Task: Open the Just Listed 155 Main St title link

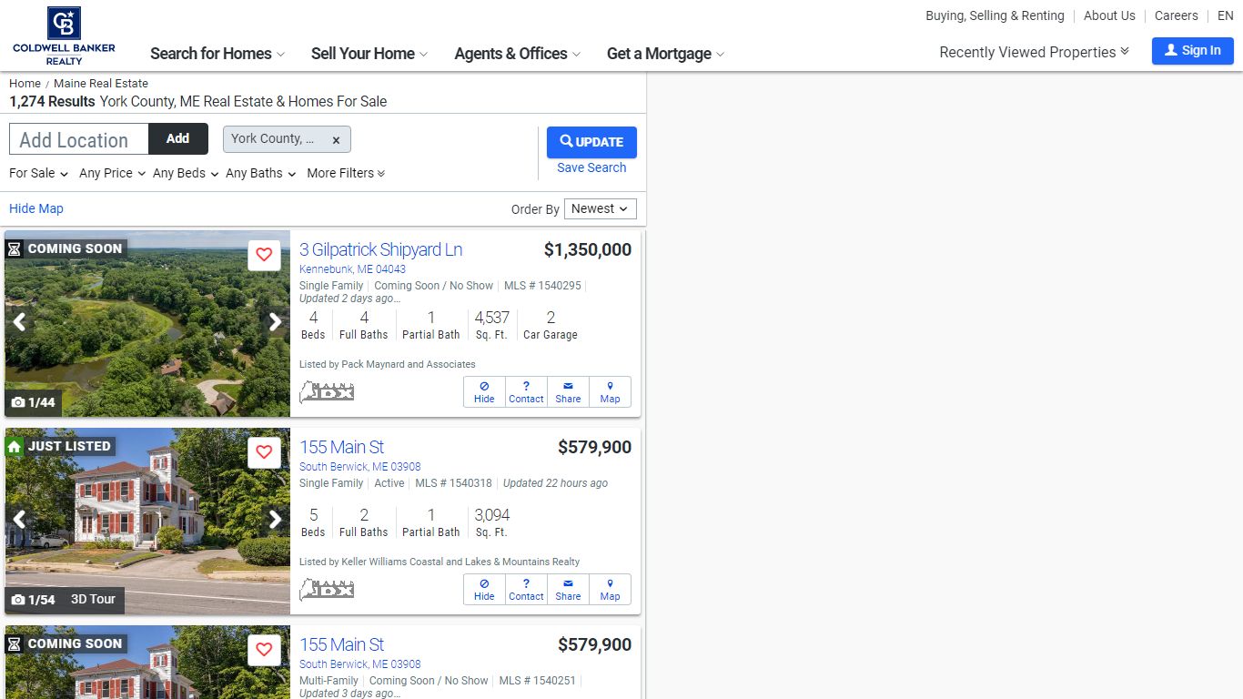Action: click(341, 447)
